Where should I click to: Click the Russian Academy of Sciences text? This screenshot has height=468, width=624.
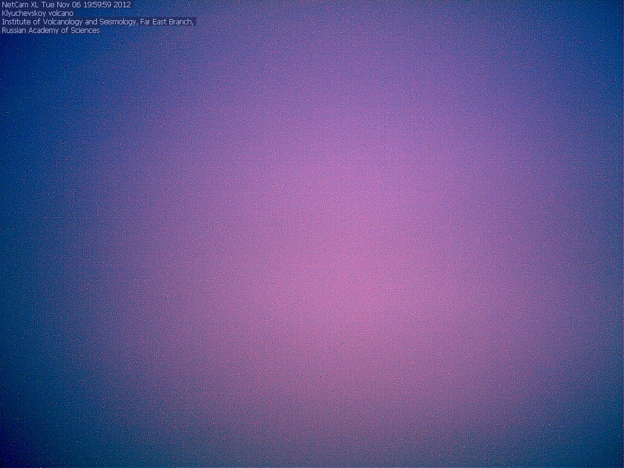click(51, 30)
